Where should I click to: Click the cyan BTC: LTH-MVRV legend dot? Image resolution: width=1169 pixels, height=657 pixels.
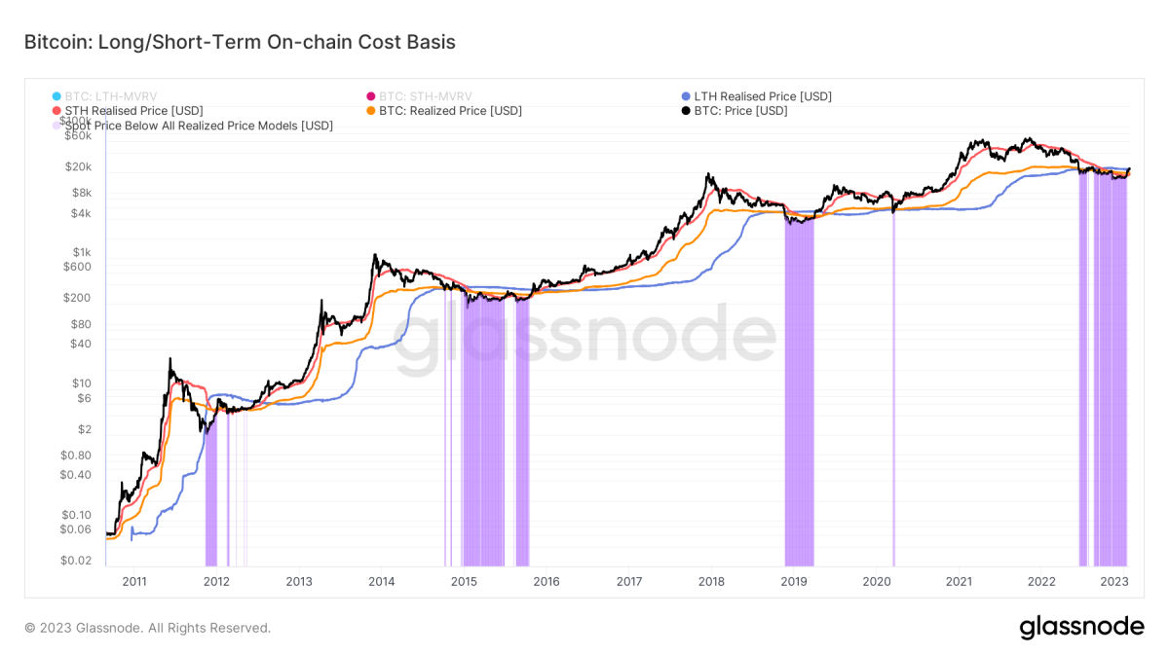point(57,96)
